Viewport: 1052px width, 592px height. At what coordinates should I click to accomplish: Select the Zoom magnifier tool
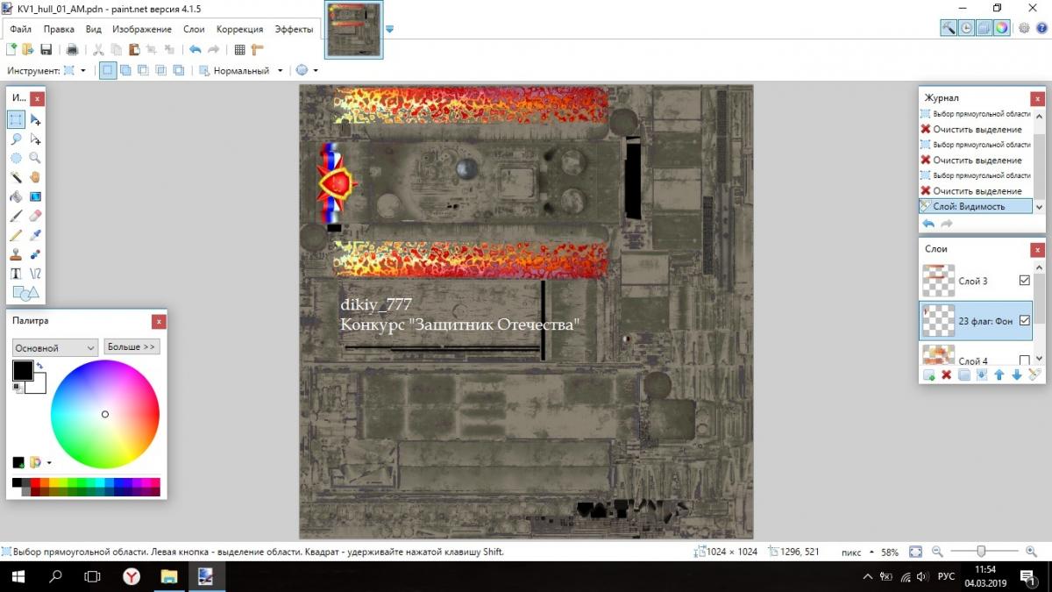click(x=35, y=158)
